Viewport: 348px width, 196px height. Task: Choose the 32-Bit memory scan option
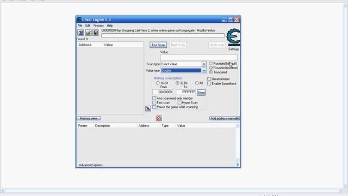pos(177,83)
